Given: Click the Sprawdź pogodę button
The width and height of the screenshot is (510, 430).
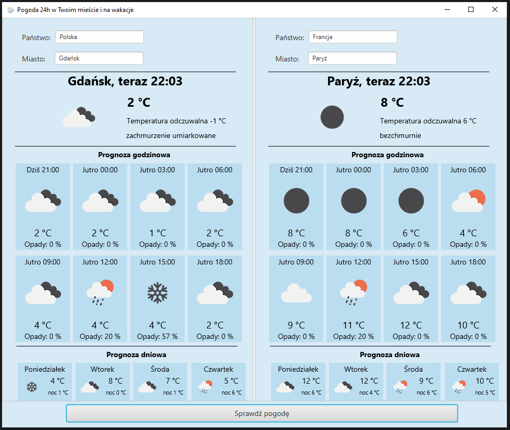Looking at the screenshot, I should tap(262, 414).
